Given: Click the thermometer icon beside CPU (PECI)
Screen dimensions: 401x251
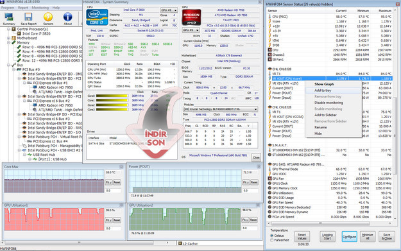Looking at the screenshot, I should tap(269, 17).
